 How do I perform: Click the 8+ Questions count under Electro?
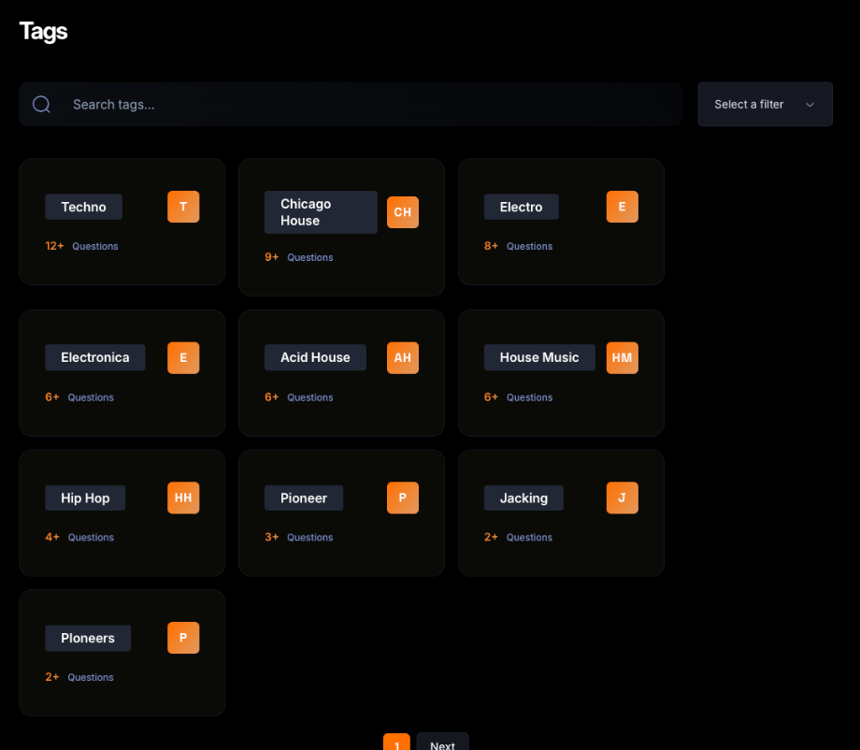518,246
